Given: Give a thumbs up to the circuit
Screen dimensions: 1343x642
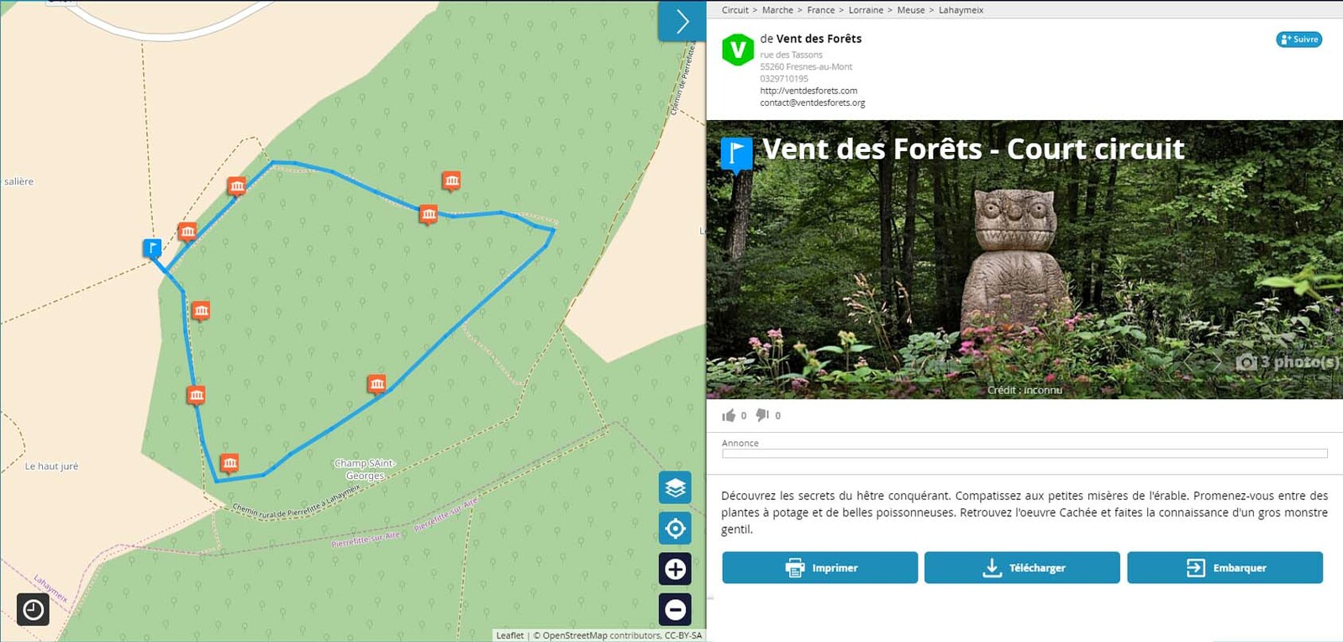Looking at the screenshot, I should click(729, 415).
